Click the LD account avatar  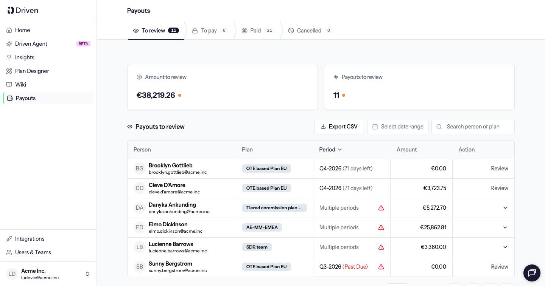(x=12, y=274)
